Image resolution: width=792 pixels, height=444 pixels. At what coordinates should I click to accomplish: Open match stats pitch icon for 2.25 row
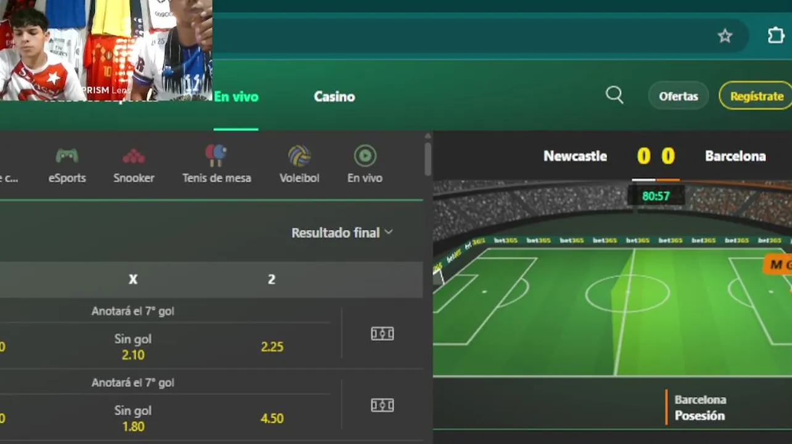click(382, 334)
